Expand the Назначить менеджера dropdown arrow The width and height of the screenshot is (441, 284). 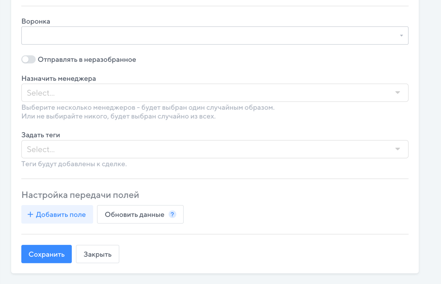click(x=397, y=93)
